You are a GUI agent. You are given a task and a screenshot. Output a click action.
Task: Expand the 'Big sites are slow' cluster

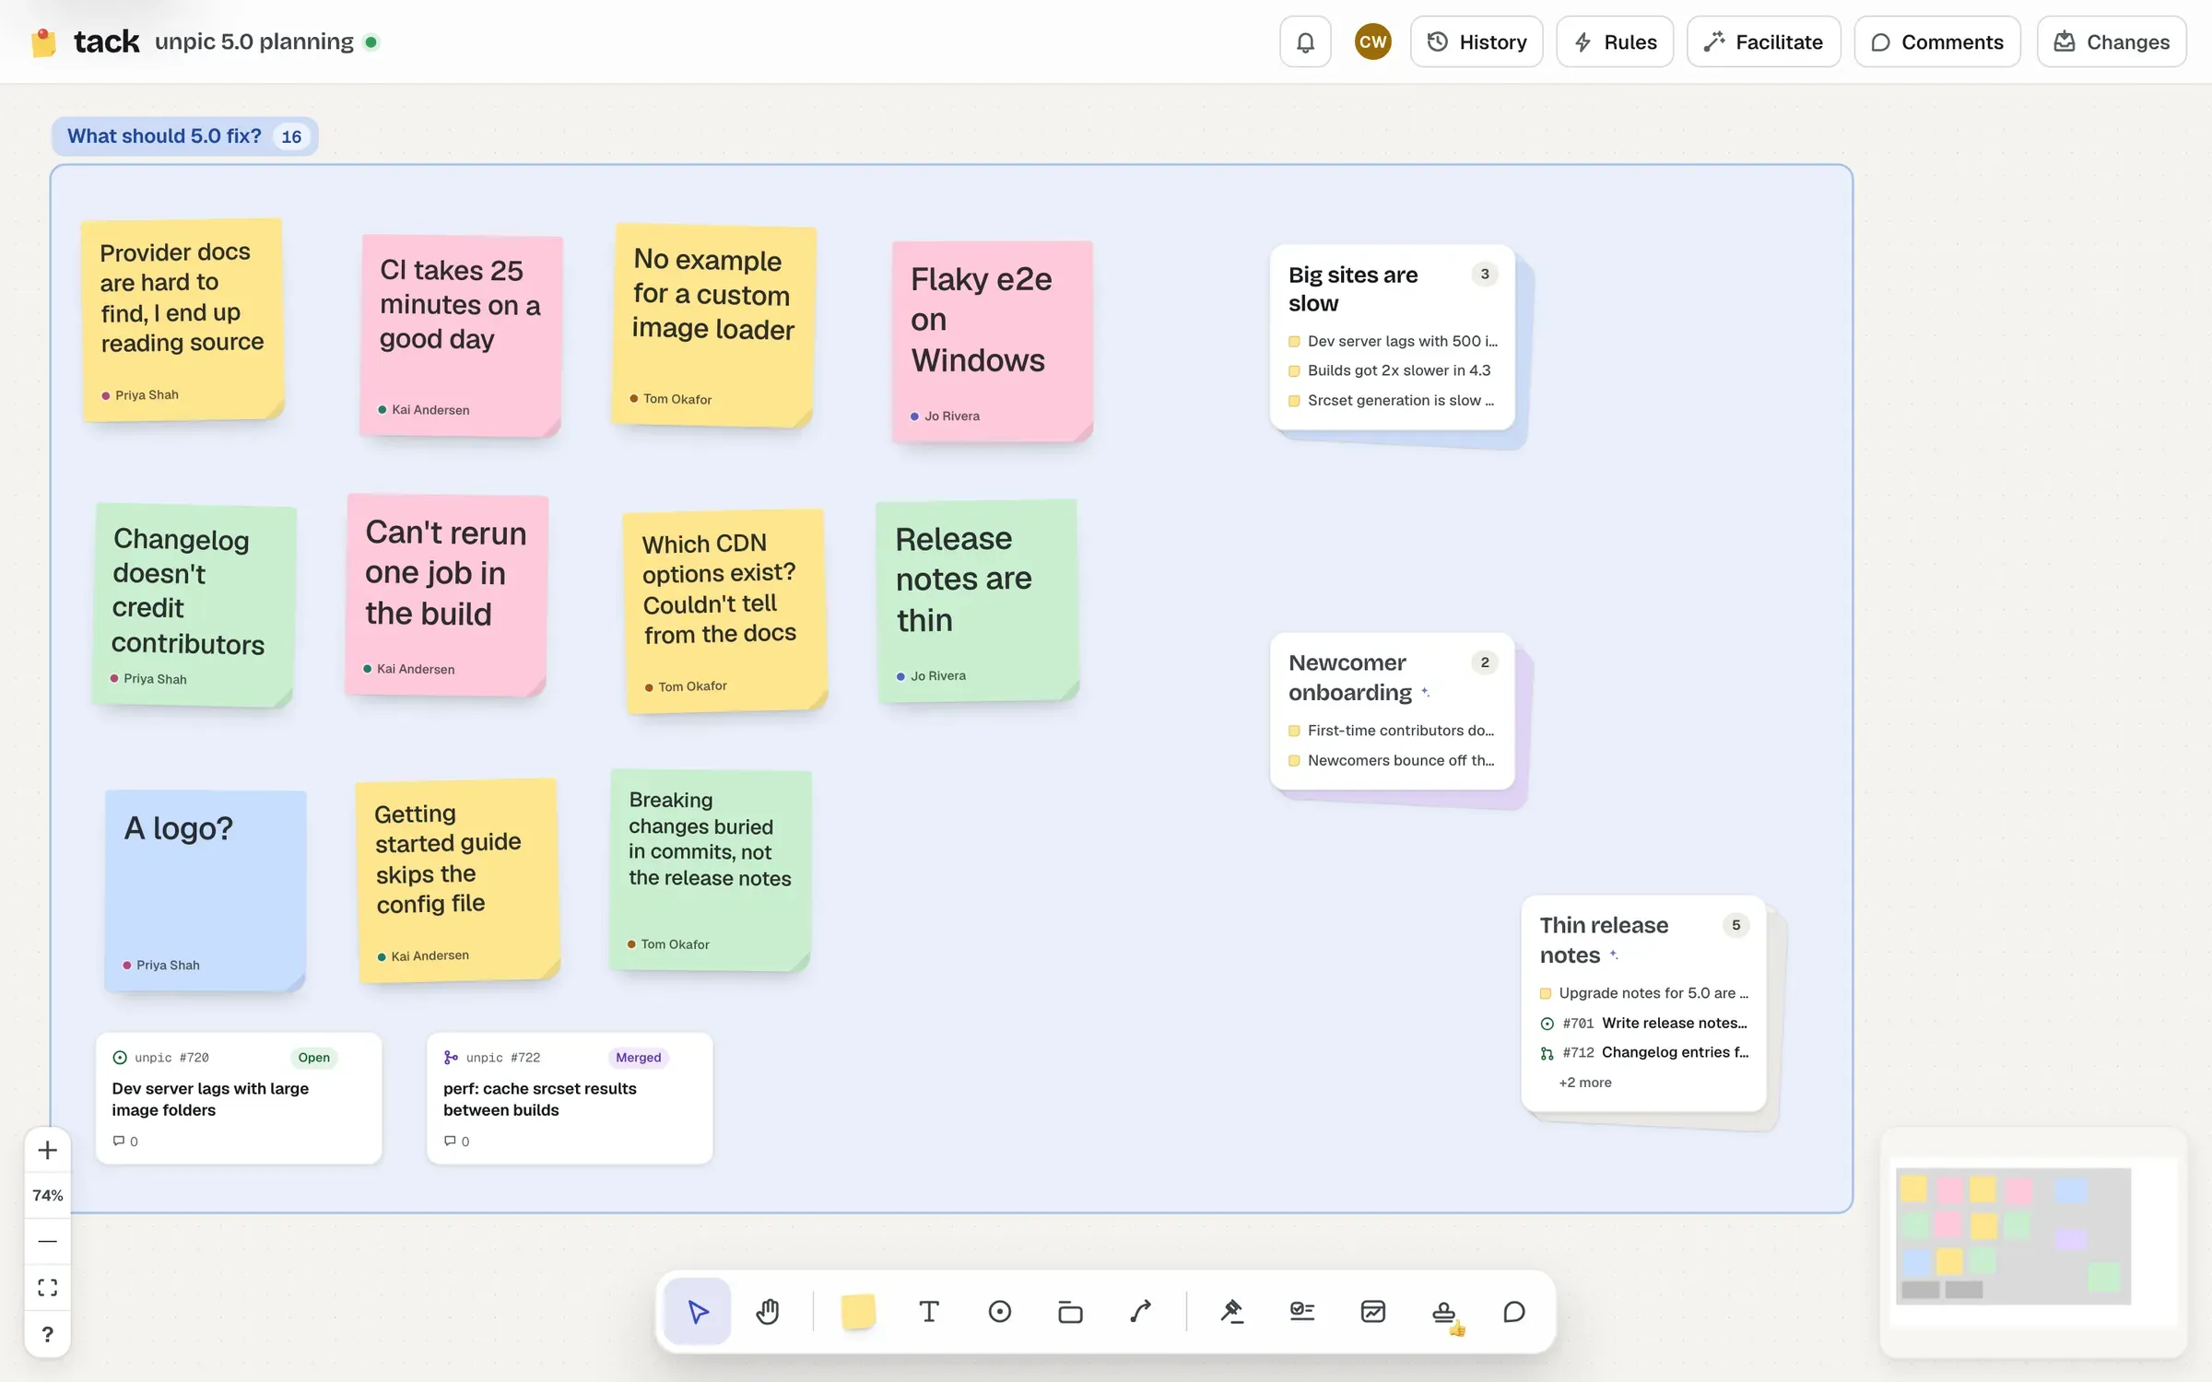[x=1392, y=336]
